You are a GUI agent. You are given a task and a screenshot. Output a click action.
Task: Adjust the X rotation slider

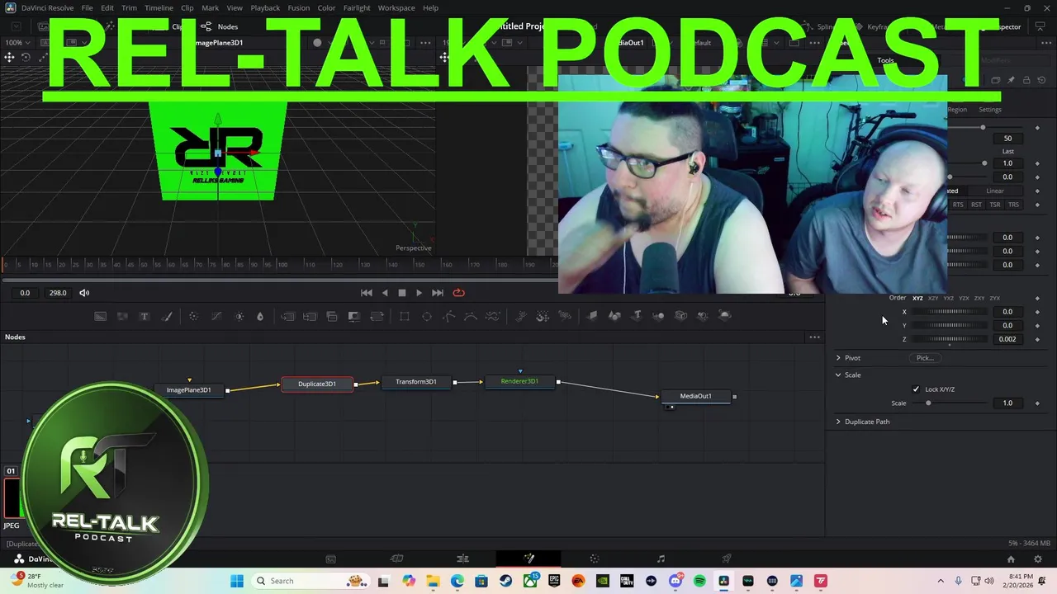click(950, 312)
